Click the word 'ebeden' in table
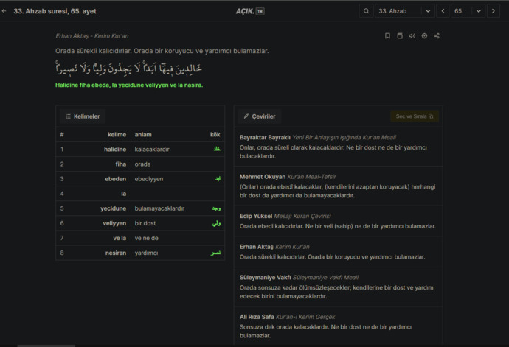The image size is (509, 347). pyautogui.click(x=115, y=179)
